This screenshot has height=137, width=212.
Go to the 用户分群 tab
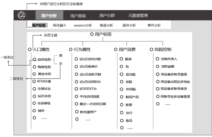click(107, 16)
